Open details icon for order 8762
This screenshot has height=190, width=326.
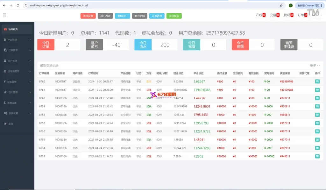[317, 81]
